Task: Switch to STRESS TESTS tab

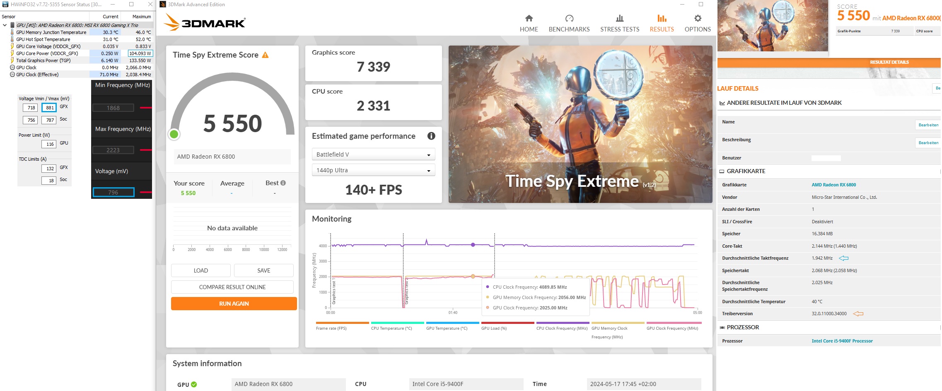Action: click(x=620, y=23)
